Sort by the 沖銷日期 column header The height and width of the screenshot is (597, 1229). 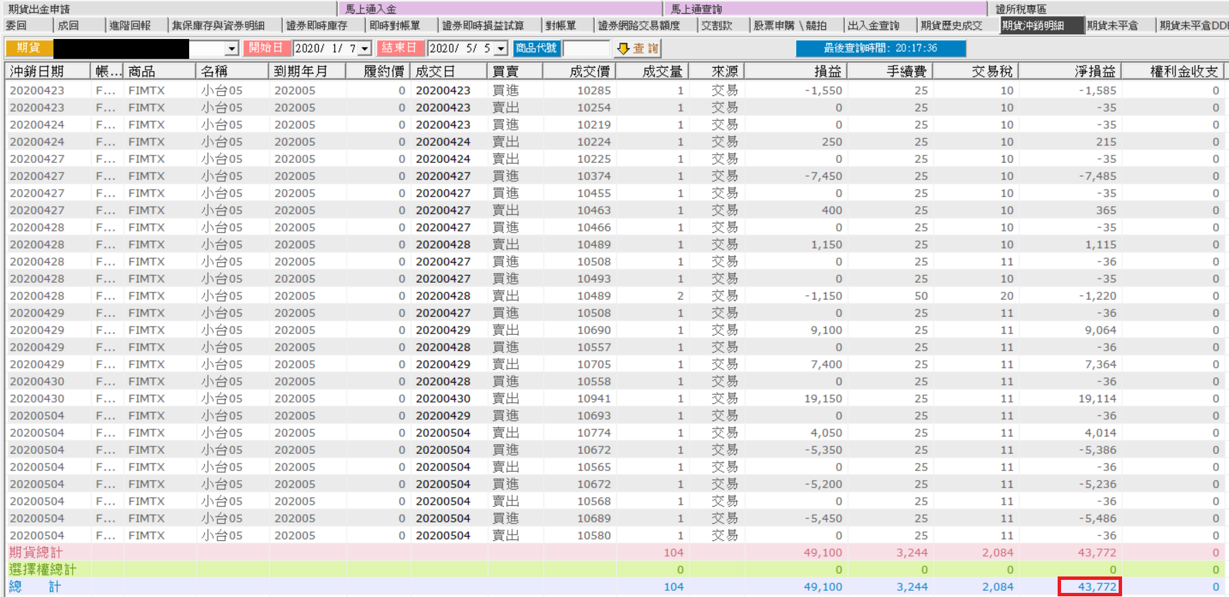click(48, 71)
